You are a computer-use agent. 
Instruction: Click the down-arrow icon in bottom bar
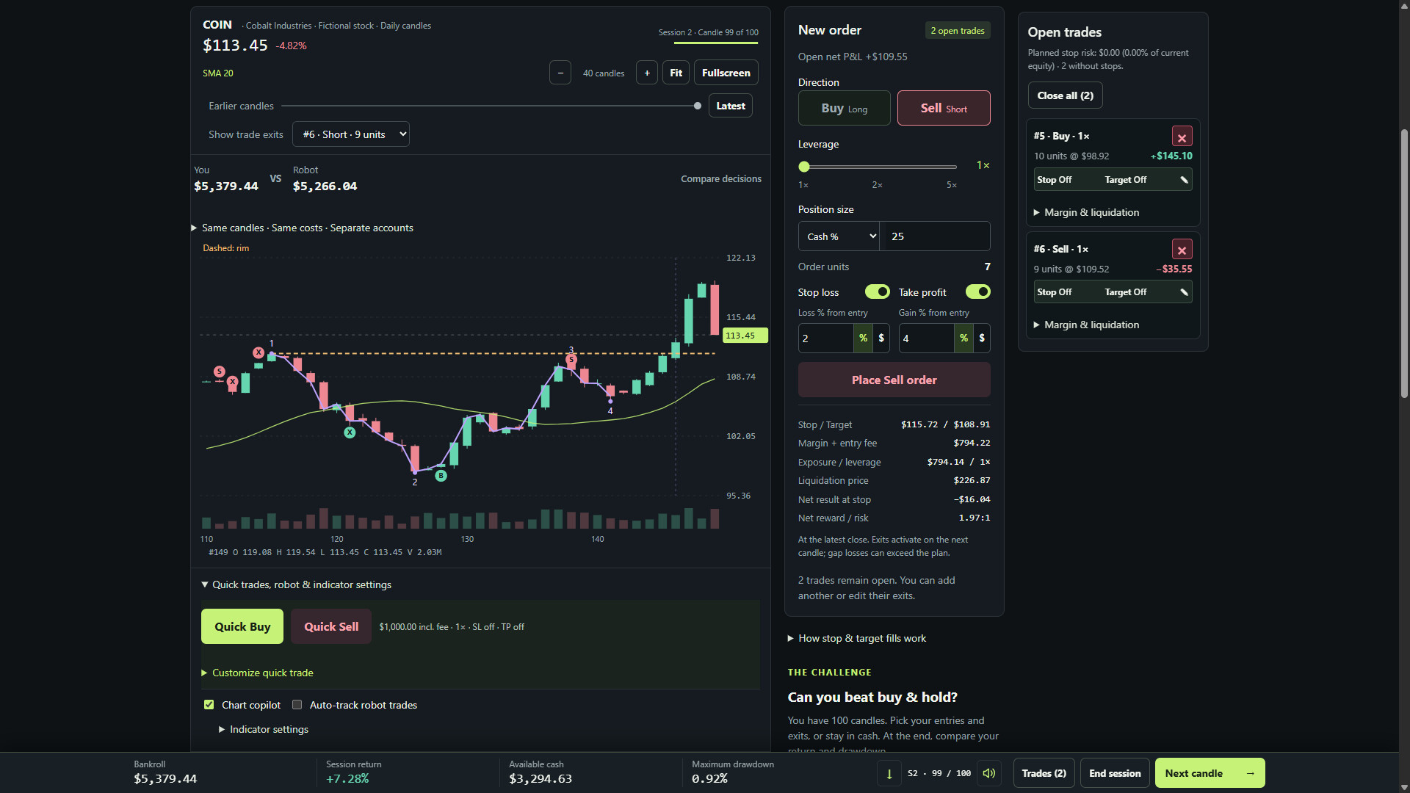pos(889,773)
